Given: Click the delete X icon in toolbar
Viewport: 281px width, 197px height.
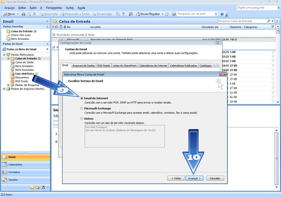Looking at the screenshot, I should (x=35, y=14).
